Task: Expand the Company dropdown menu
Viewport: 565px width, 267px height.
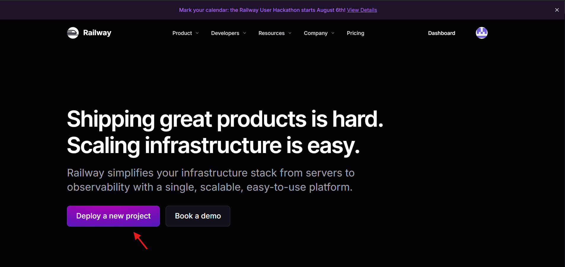Action: click(319, 33)
